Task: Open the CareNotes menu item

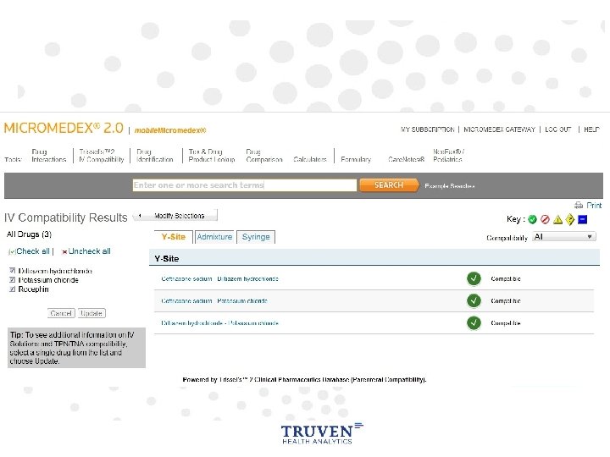Action: (406, 159)
